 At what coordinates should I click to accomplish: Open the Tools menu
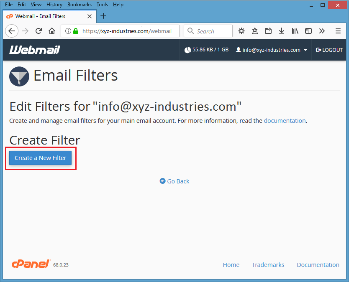(102, 5)
